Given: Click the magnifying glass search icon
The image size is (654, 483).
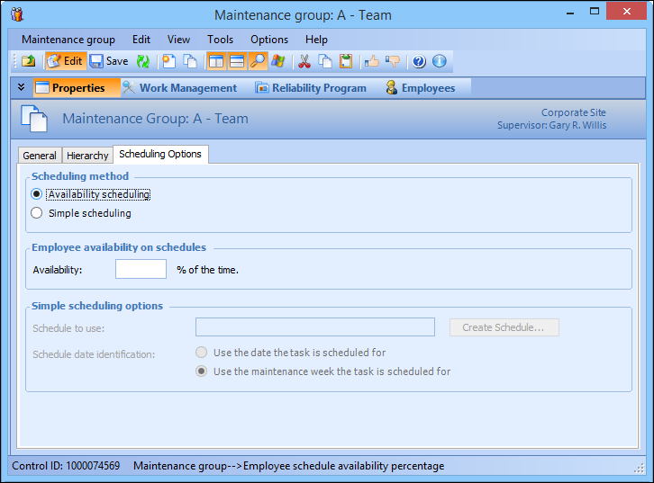Looking at the screenshot, I should point(258,61).
